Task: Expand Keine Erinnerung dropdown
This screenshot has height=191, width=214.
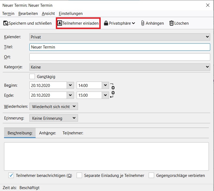Action: point(54,118)
